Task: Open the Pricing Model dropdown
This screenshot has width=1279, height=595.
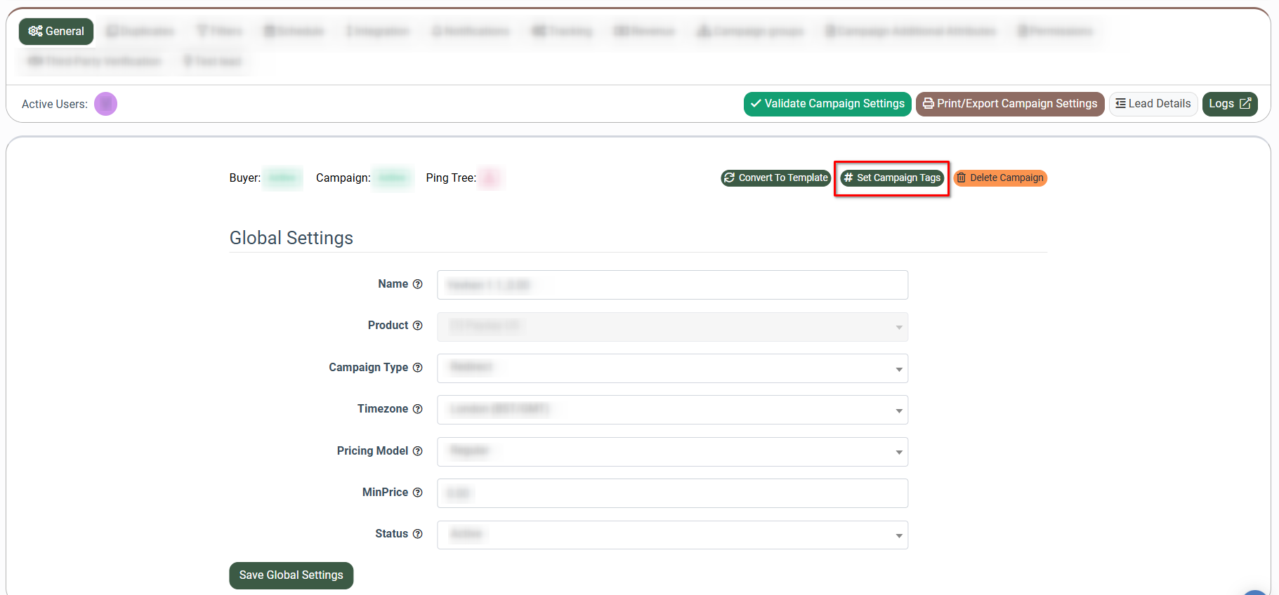Action: tap(672, 452)
